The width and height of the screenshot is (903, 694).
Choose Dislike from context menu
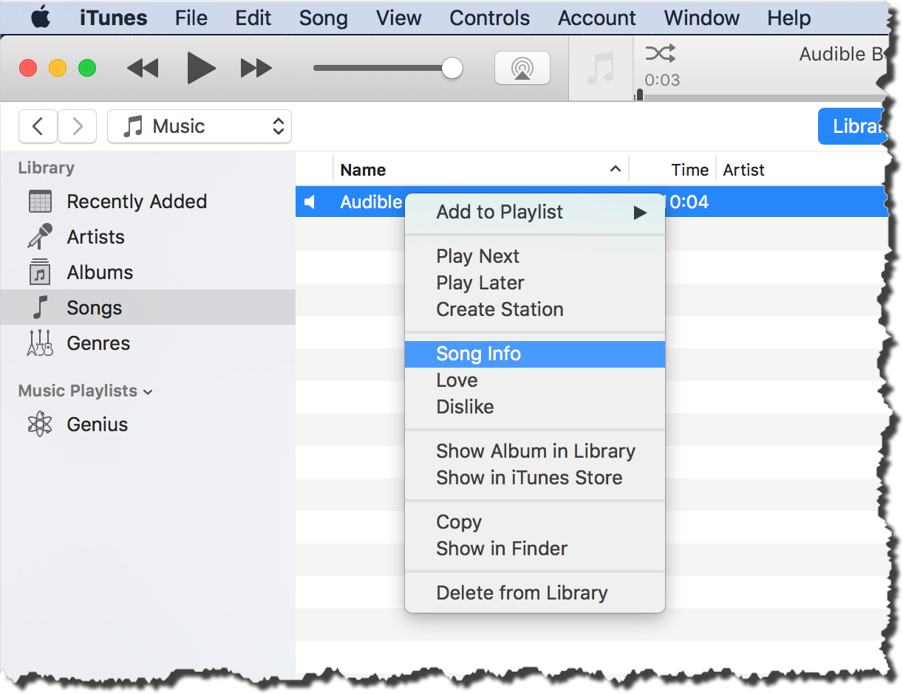pyautogui.click(x=535, y=407)
